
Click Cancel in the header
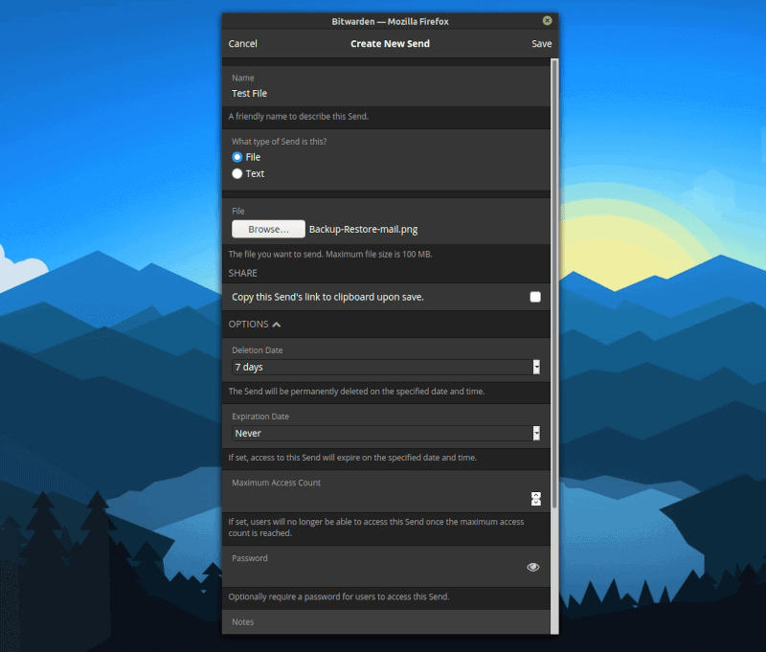(x=242, y=44)
